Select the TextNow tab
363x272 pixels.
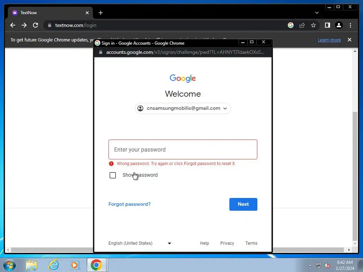click(50, 13)
